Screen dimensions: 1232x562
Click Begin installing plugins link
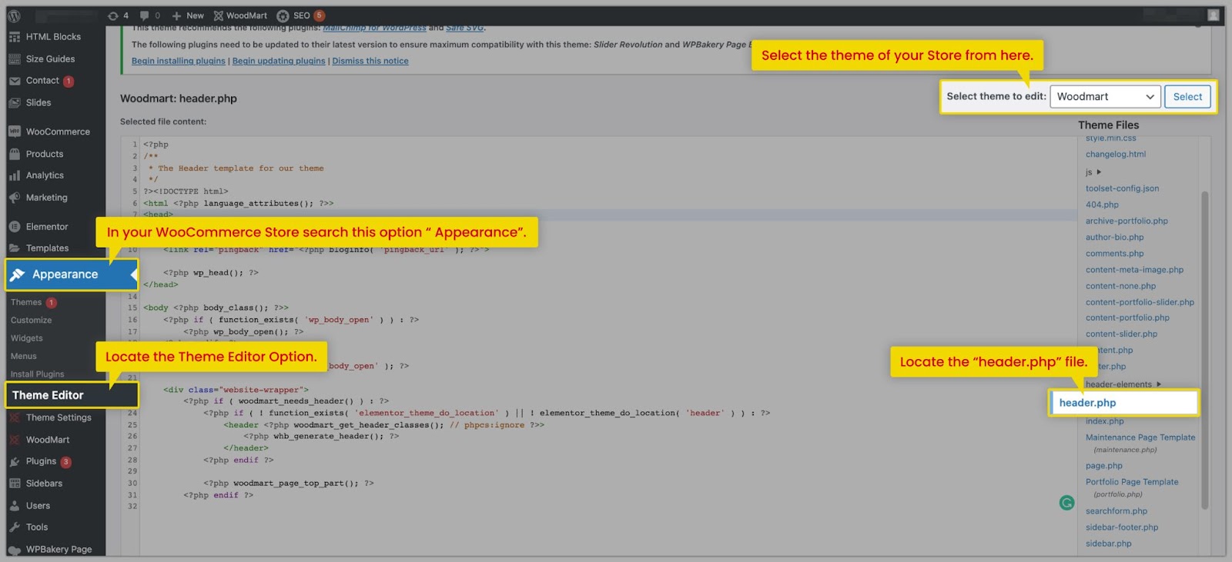[179, 61]
